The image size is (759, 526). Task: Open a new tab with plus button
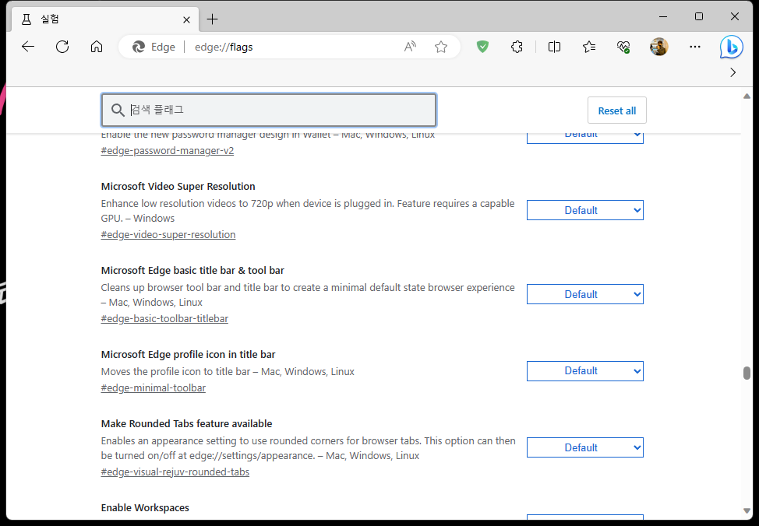[212, 19]
